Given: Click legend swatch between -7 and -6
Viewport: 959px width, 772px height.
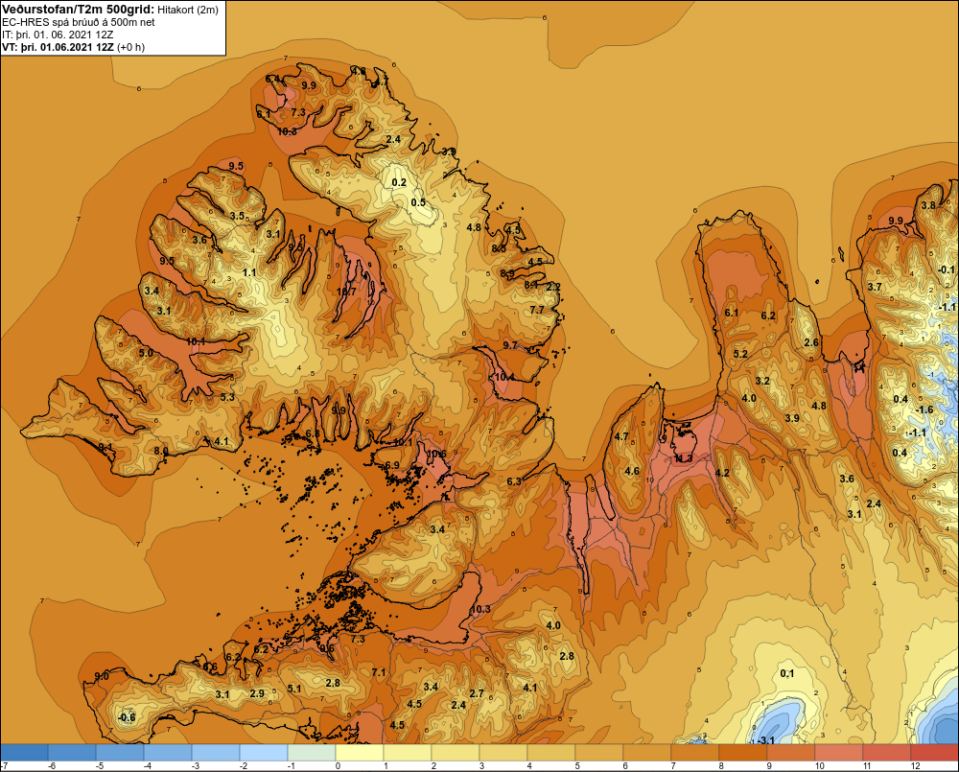Looking at the screenshot, I should coord(25,753).
